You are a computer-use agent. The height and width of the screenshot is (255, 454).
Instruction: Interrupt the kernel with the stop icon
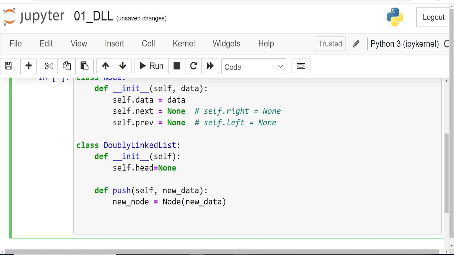[177, 66]
